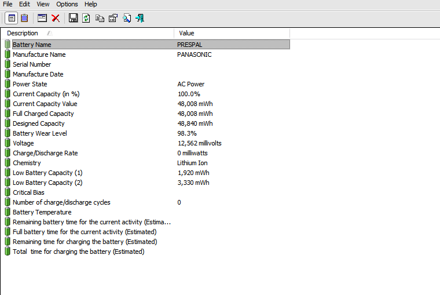Switch to Battery Log view clipboard icon

coord(24,19)
